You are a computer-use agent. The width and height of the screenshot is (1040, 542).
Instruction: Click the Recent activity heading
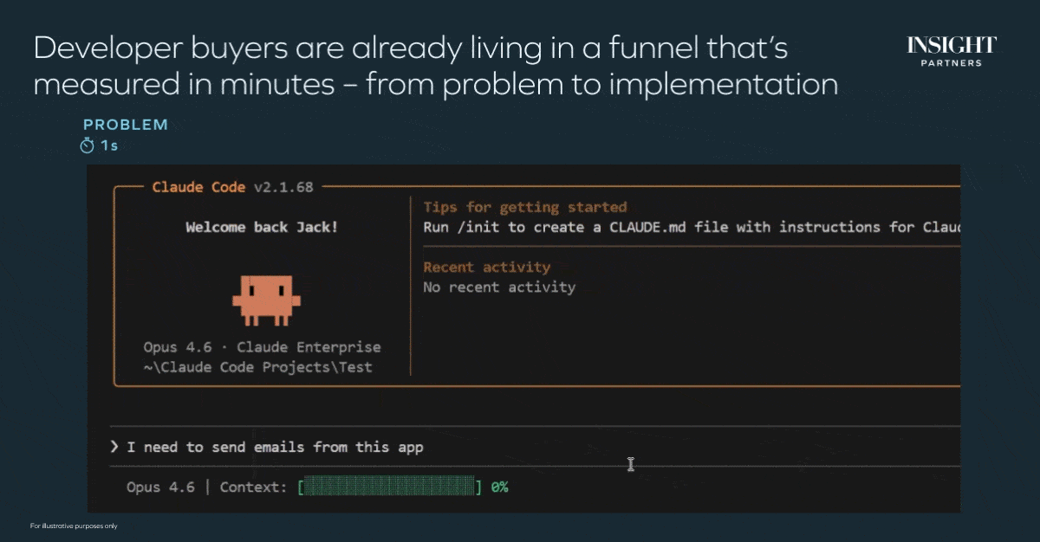tap(486, 267)
